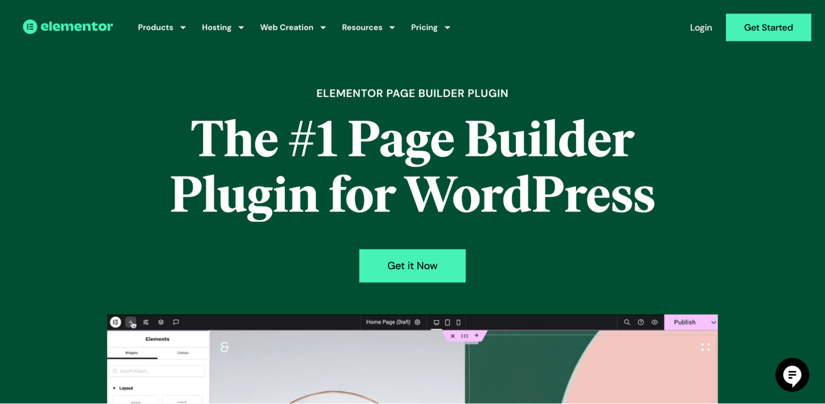825x404 pixels.
Task: Delete container with the pink X handle
Action: (x=453, y=336)
